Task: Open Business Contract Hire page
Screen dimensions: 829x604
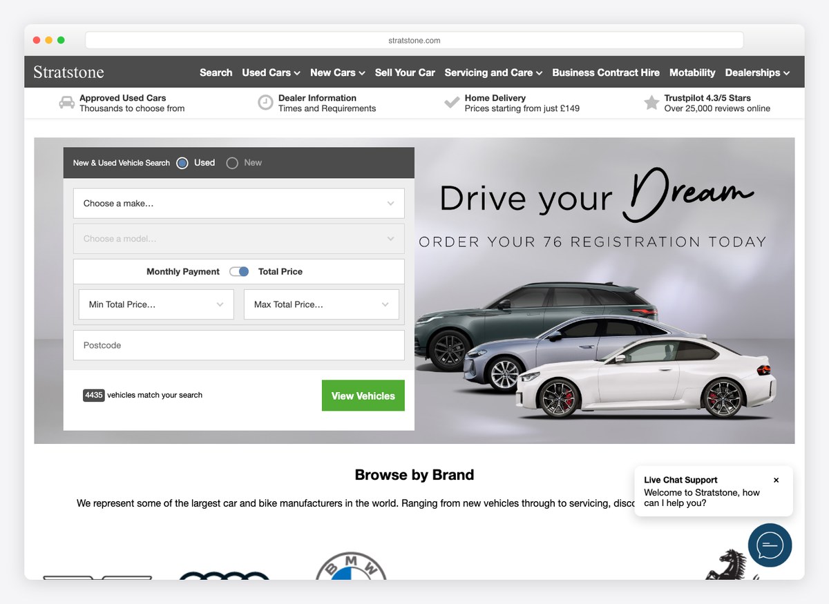Action: click(x=606, y=72)
